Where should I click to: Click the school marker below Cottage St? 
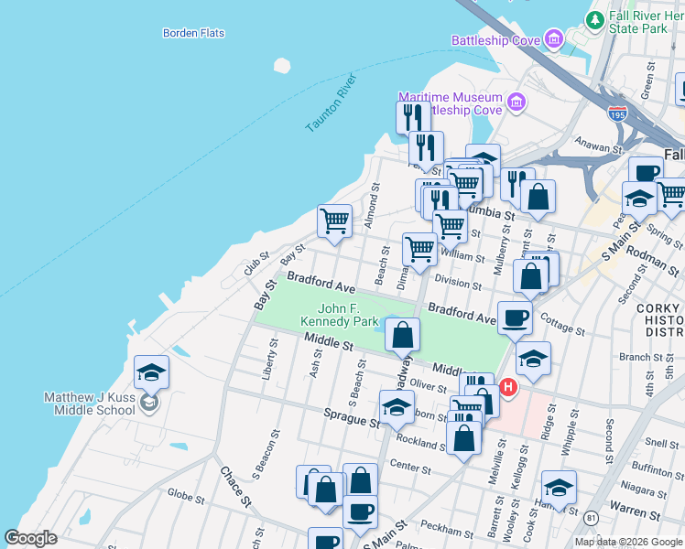(533, 360)
